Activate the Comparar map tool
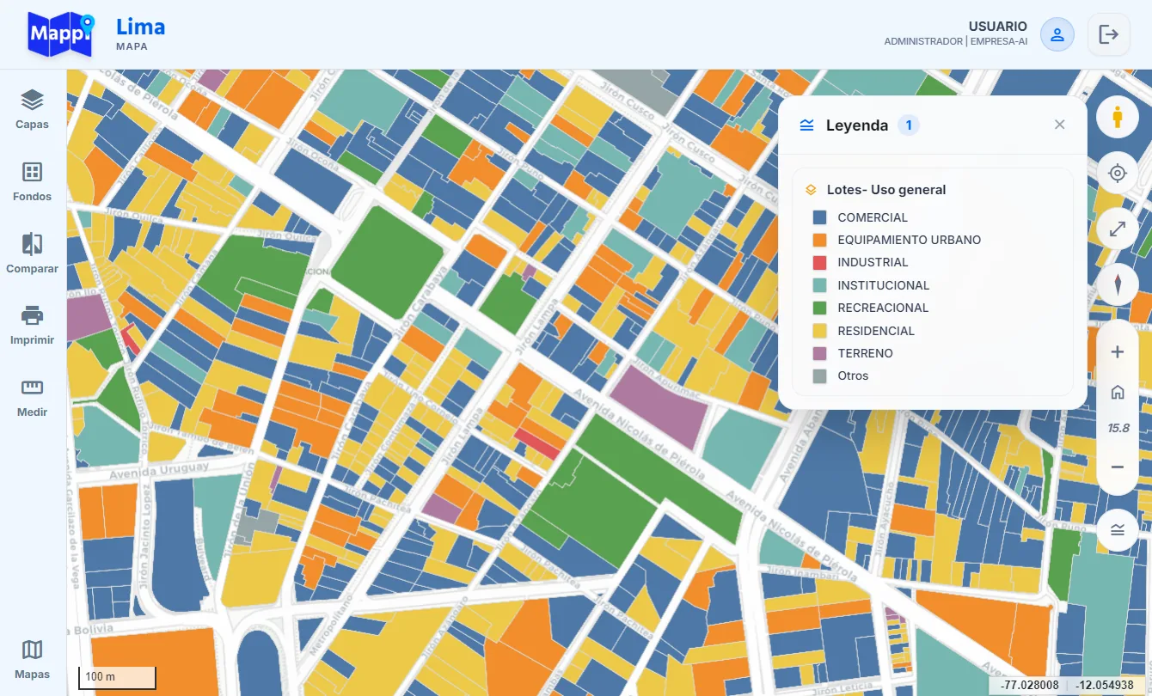The image size is (1152, 696). point(33,254)
